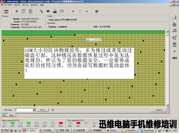Click the map scrollbar up arrow
The width and height of the screenshot is (179, 133).
pos(167,31)
